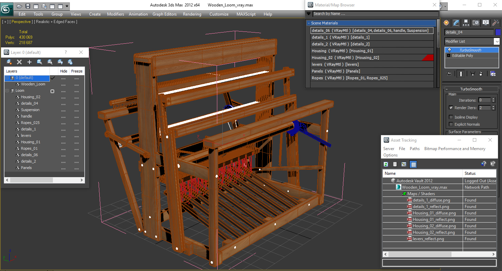Toggle Show End Result icon in modifier stack
This screenshot has width=502, height=271.
pyautogui.click(x=461, y=74)
